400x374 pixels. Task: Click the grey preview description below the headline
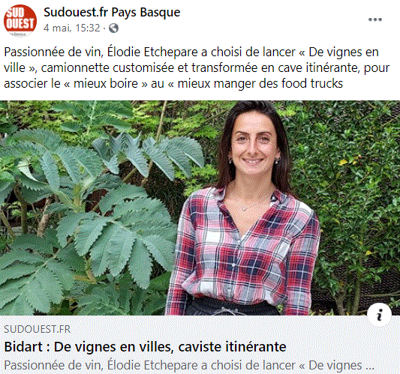click(x=189, y=365)
